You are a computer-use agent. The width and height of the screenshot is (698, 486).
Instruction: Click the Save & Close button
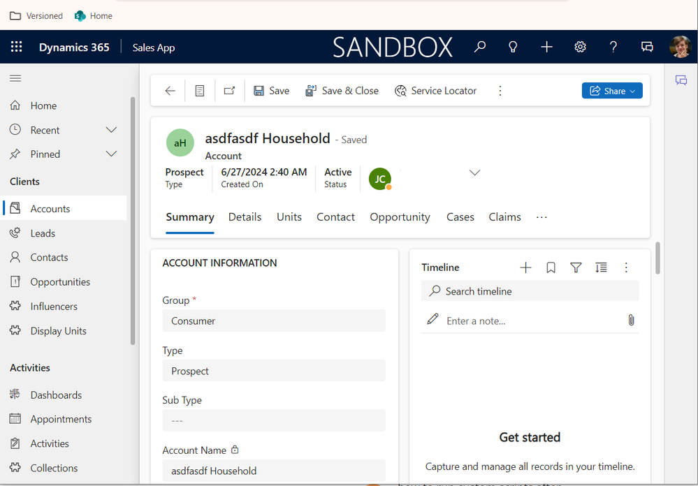(342, 91)
